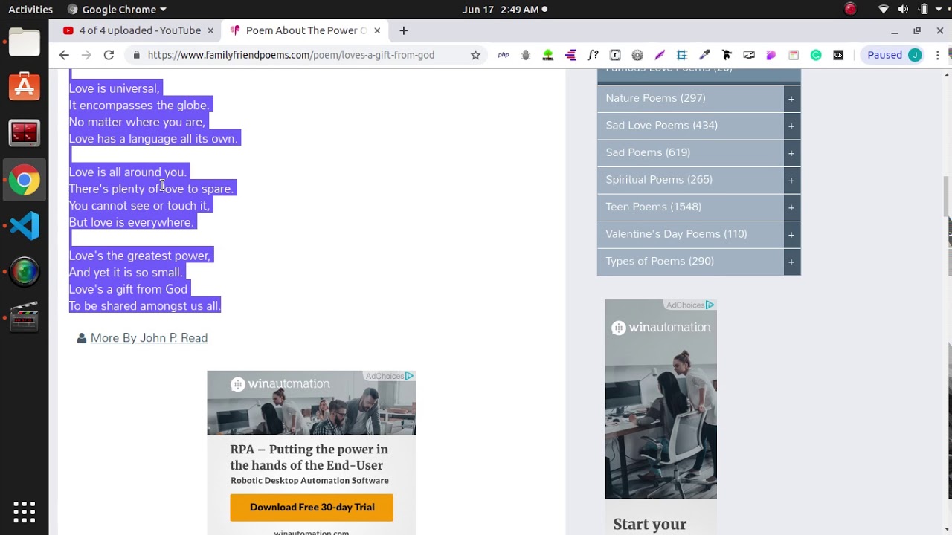Open the Paused profile button

tap(894, 55)
